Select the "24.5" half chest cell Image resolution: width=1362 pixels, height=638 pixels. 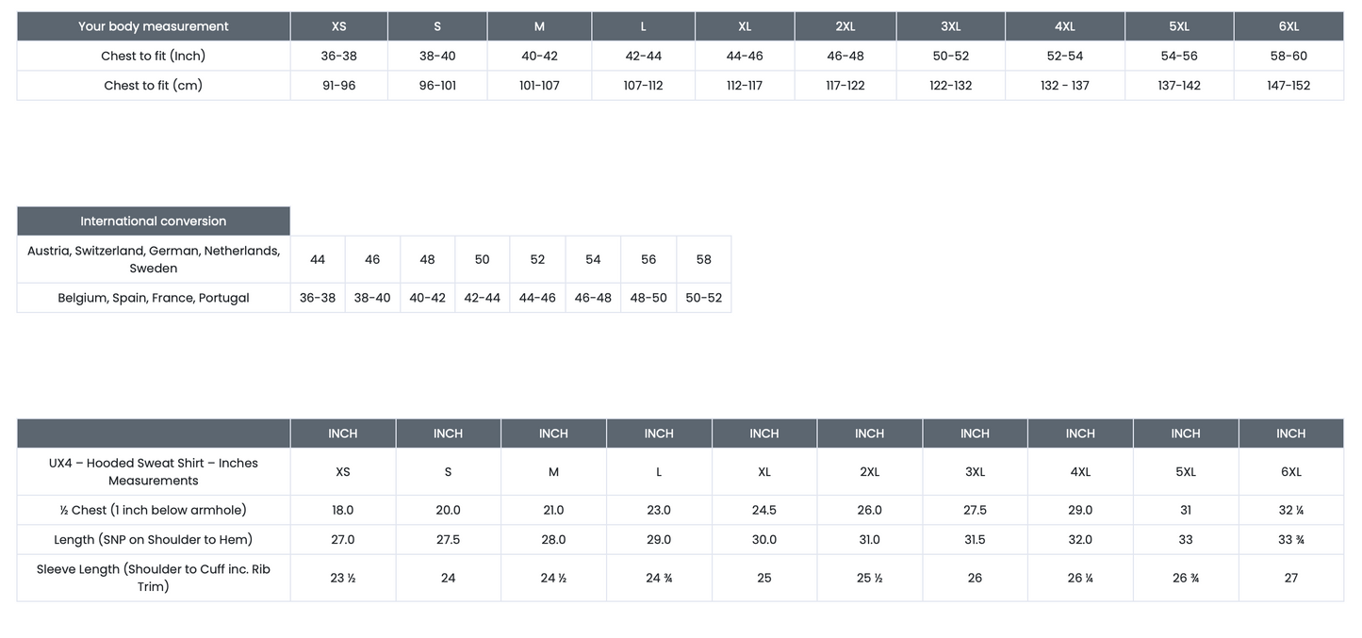[x=764, y=510]
